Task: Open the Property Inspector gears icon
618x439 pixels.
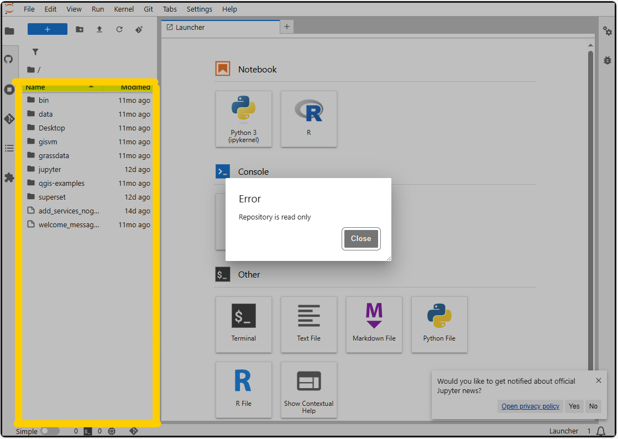Action: click(x=607, y=31)
